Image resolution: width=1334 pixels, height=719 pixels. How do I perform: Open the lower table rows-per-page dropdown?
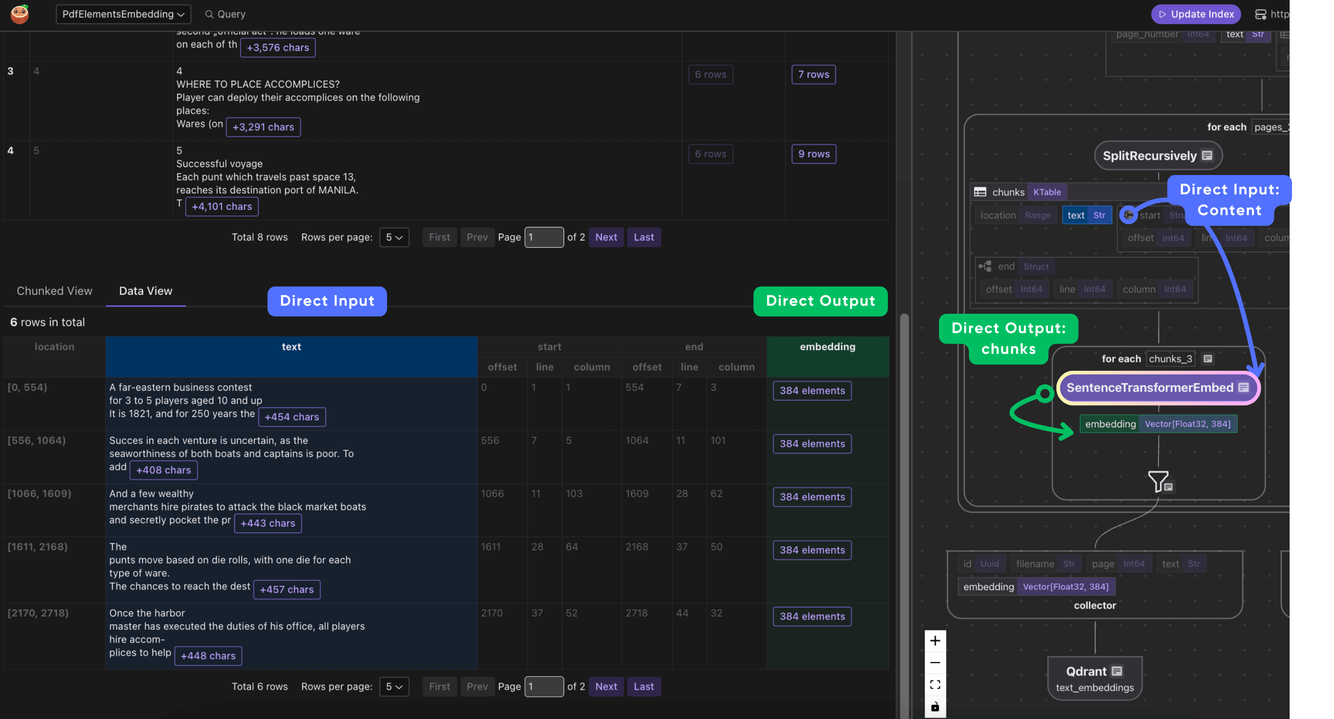click(x=394, y=686)
